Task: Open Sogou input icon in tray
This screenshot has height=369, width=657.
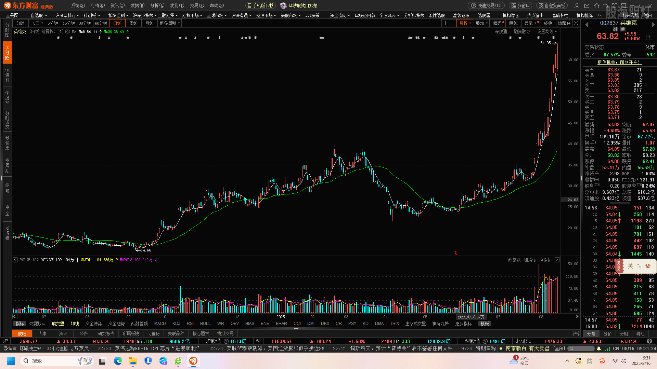Action: click(x=602, y=361)
